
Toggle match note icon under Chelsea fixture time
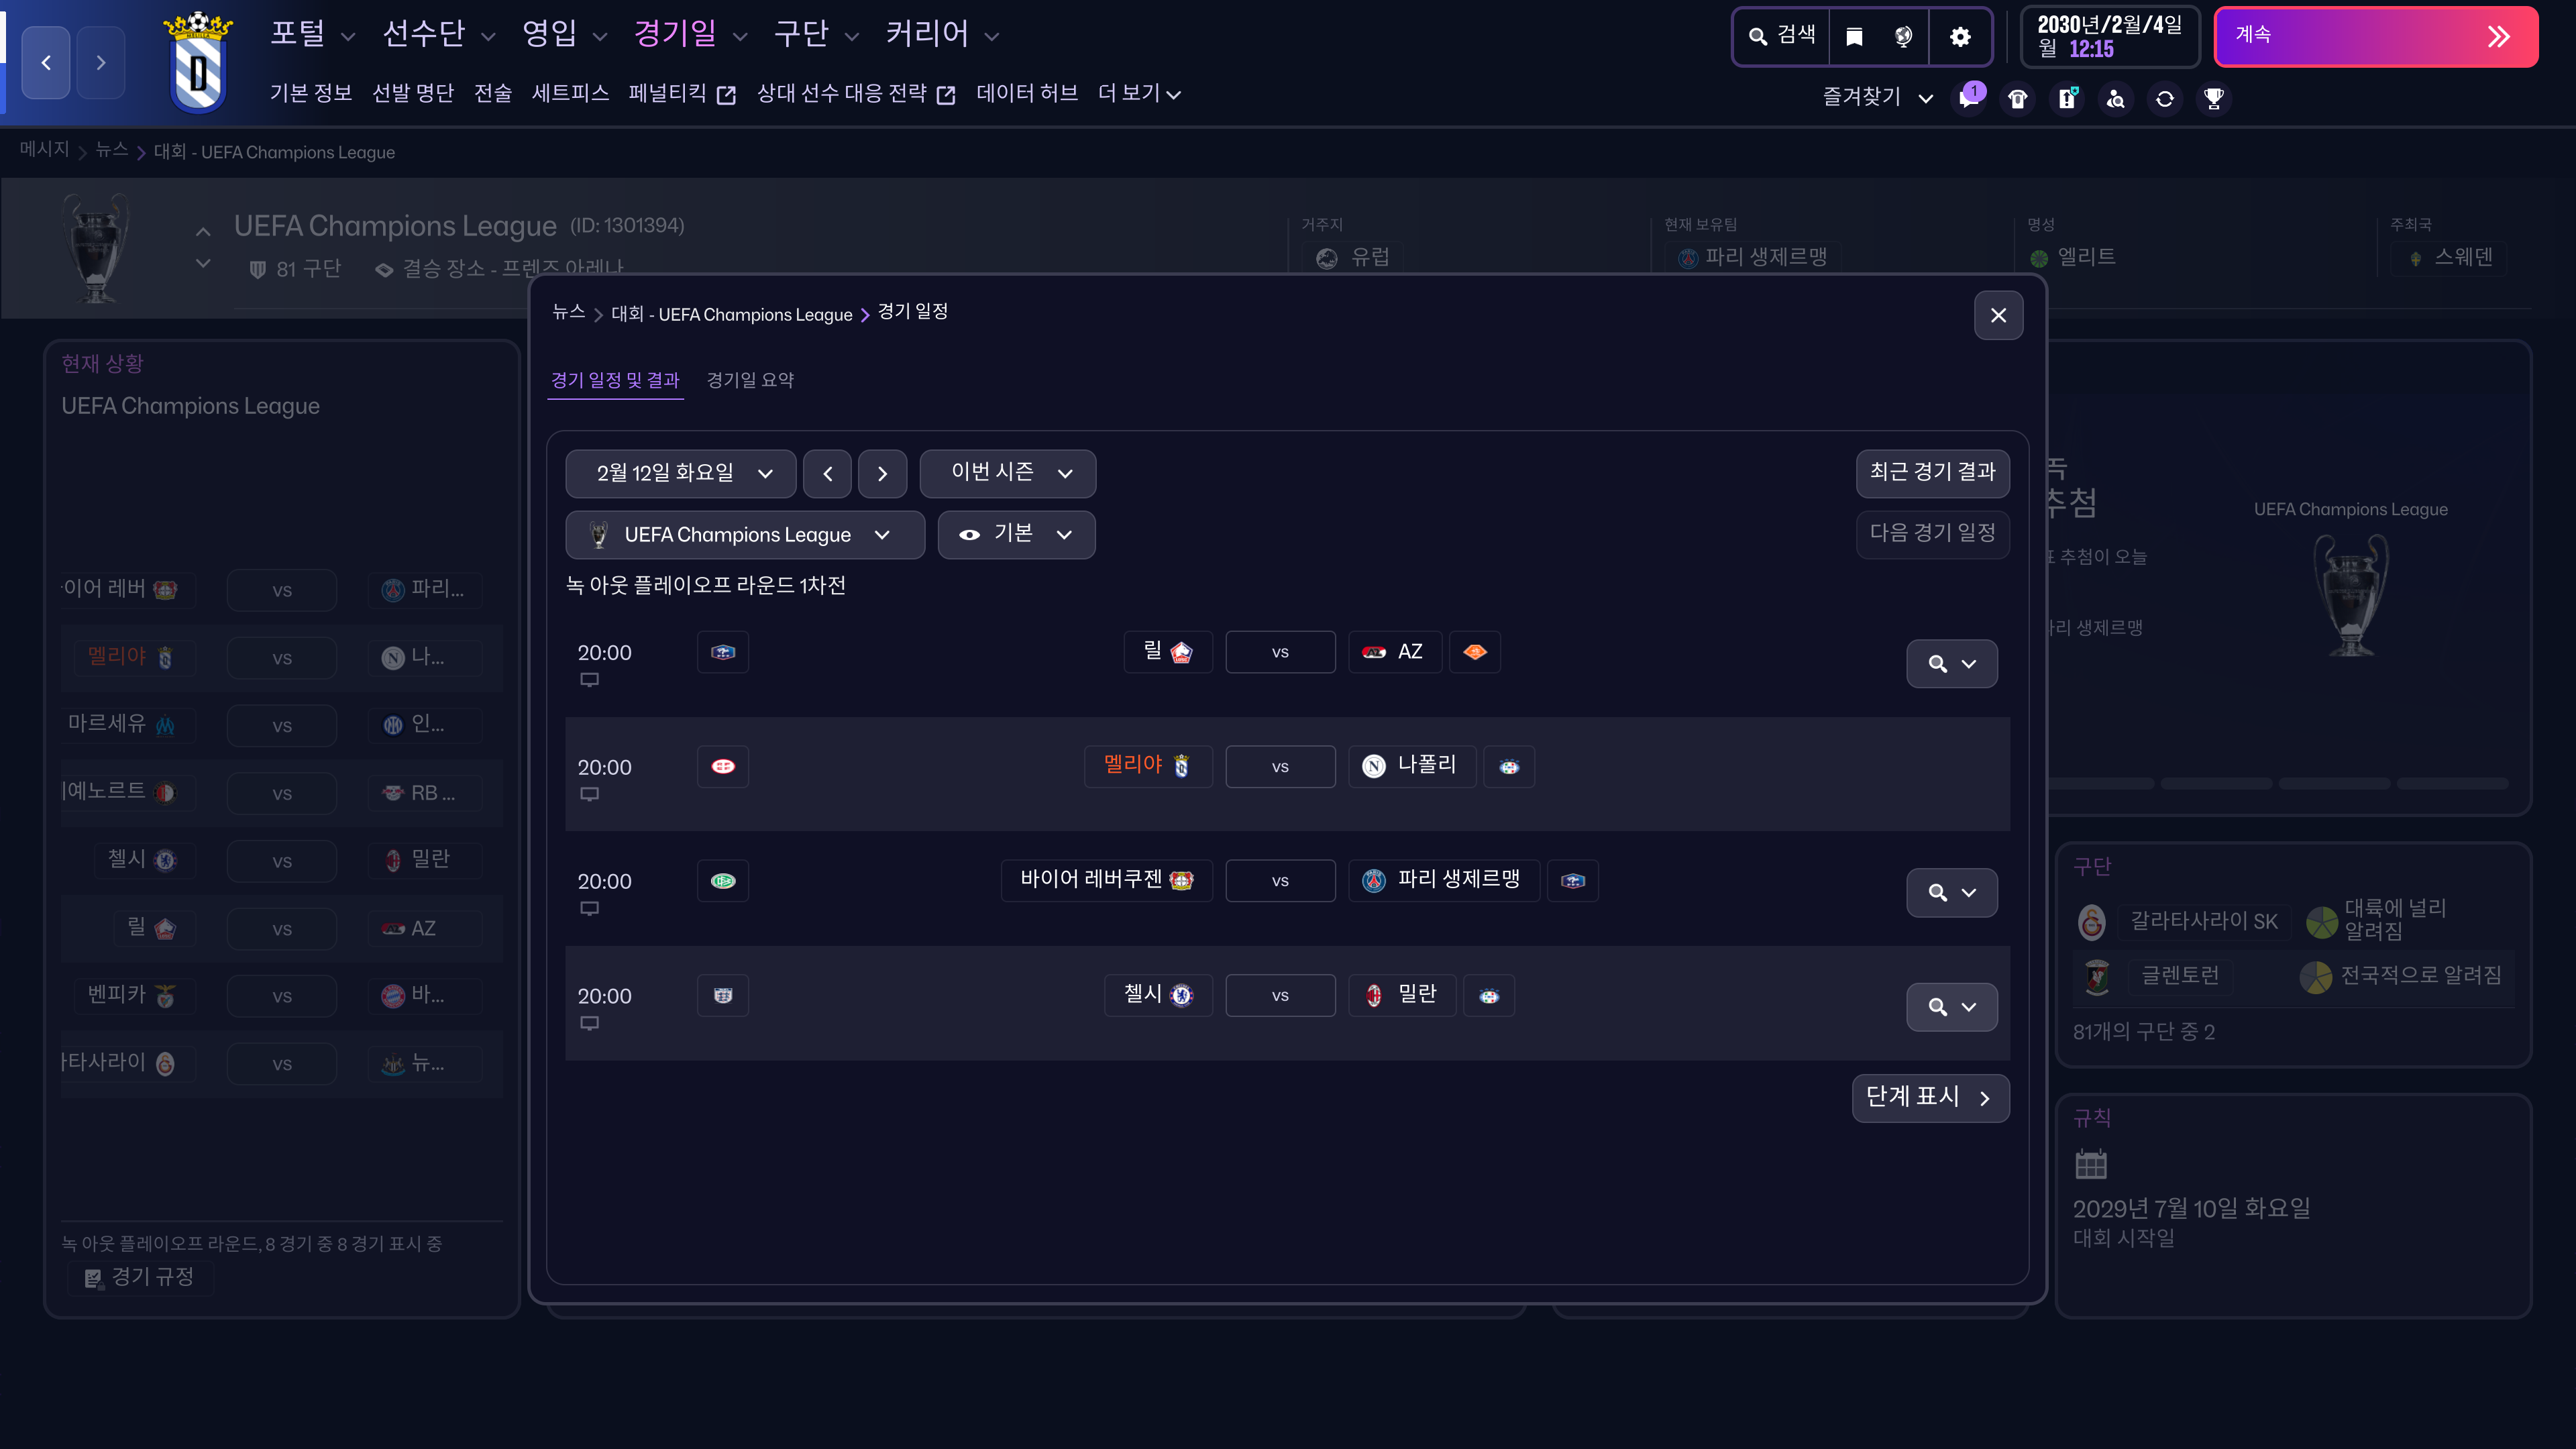(x=590, y=1023)
